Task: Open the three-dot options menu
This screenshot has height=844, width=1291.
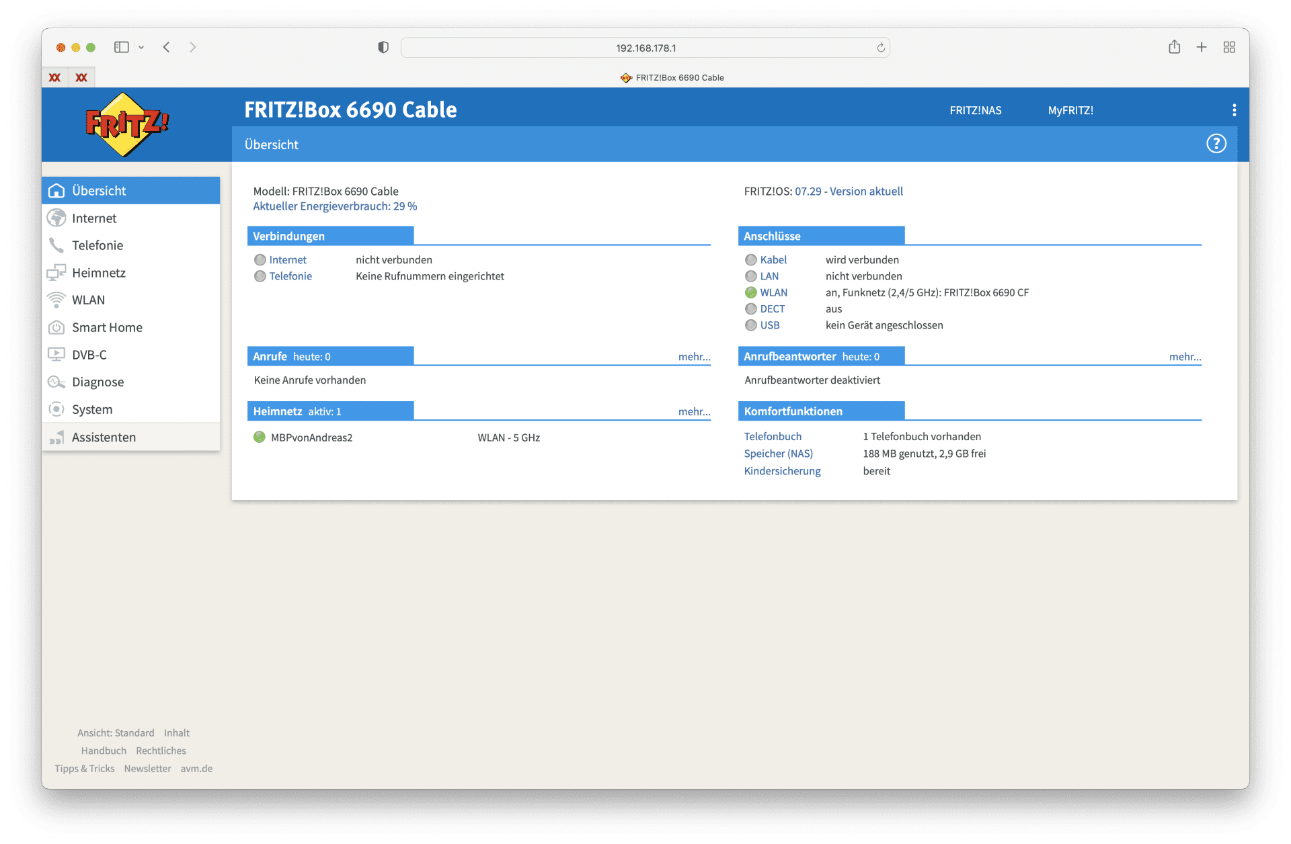Action: click(1234, 110)
